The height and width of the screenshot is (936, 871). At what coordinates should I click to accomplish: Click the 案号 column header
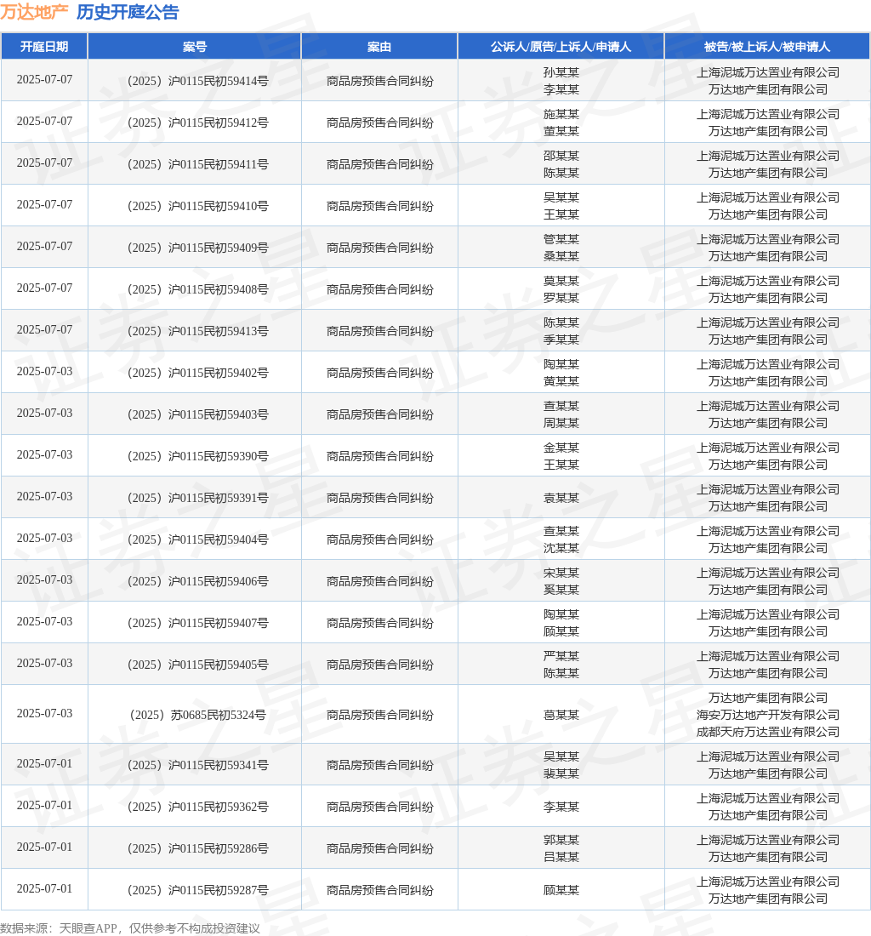pos(195,47)
